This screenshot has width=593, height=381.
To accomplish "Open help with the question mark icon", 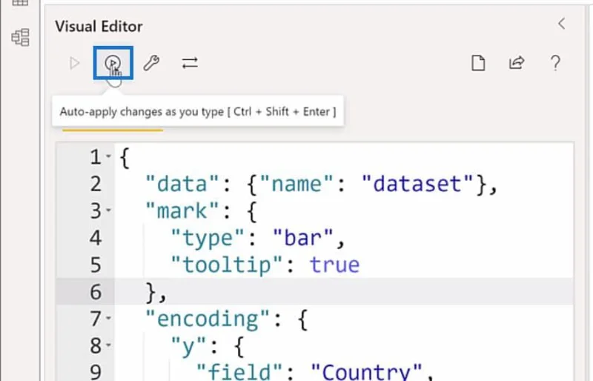I will point(555,63).
